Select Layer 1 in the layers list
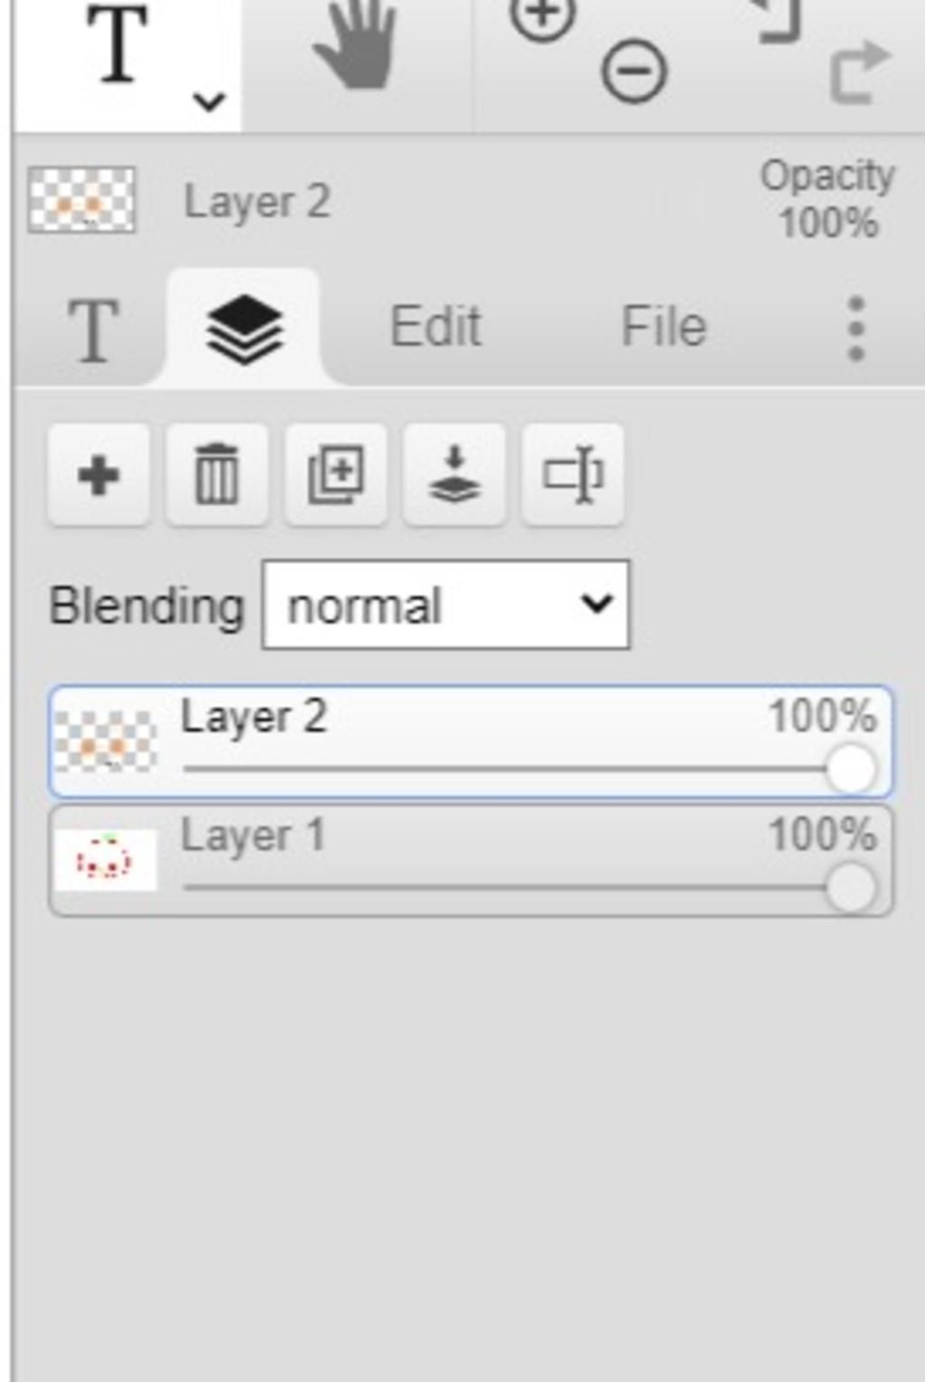 [471, 861]
